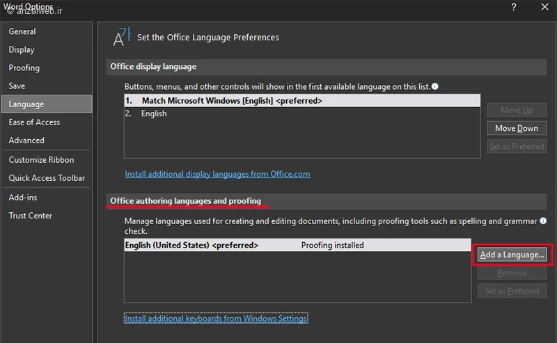Click the info icon beside display language description
The height and width of the screenshot is (343, 557).
click(x=435, y=86)
